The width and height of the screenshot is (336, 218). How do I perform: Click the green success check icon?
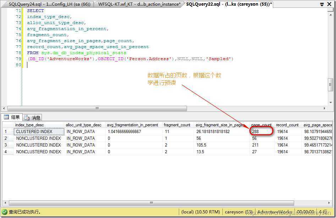(5, 212)
